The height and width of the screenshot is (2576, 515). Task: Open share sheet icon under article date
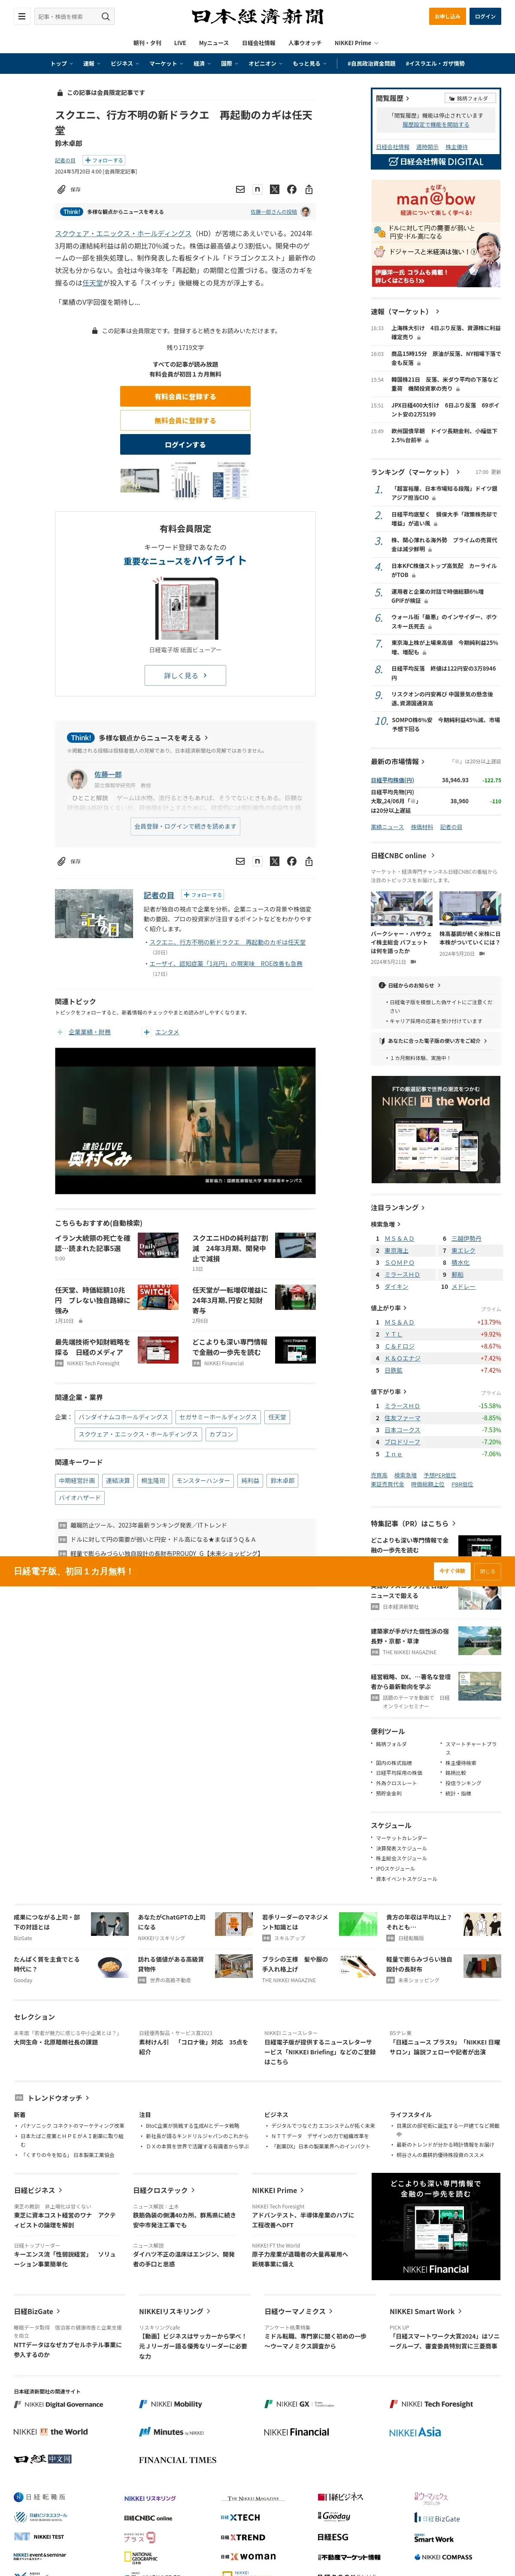309,189
